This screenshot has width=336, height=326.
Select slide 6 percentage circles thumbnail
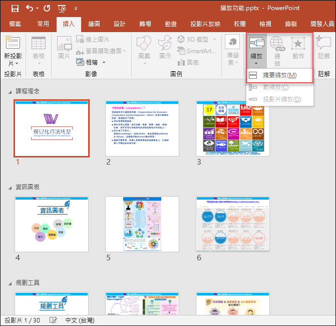[233, 224]
